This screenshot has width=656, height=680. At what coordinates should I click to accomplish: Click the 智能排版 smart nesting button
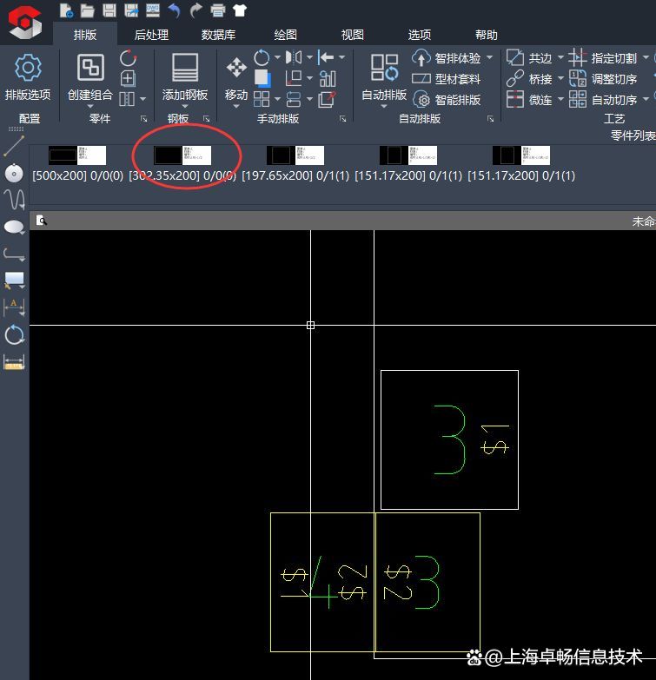point(446,100)
